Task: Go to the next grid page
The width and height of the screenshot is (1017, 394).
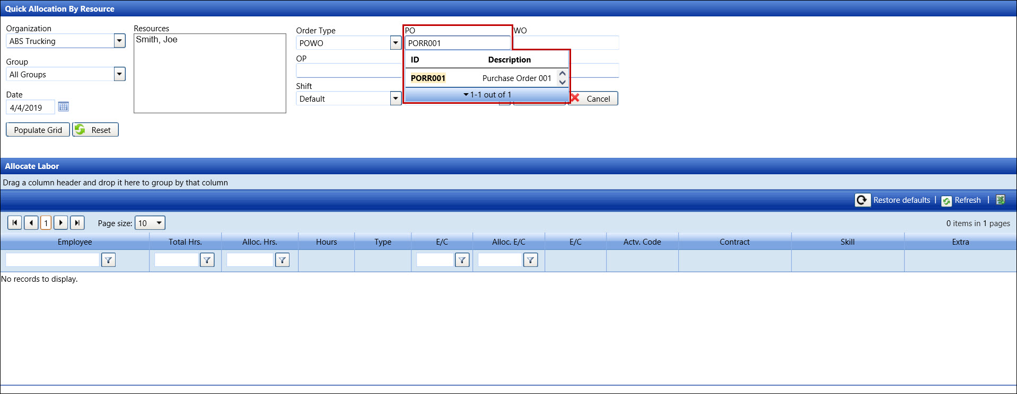Action: 61,223
